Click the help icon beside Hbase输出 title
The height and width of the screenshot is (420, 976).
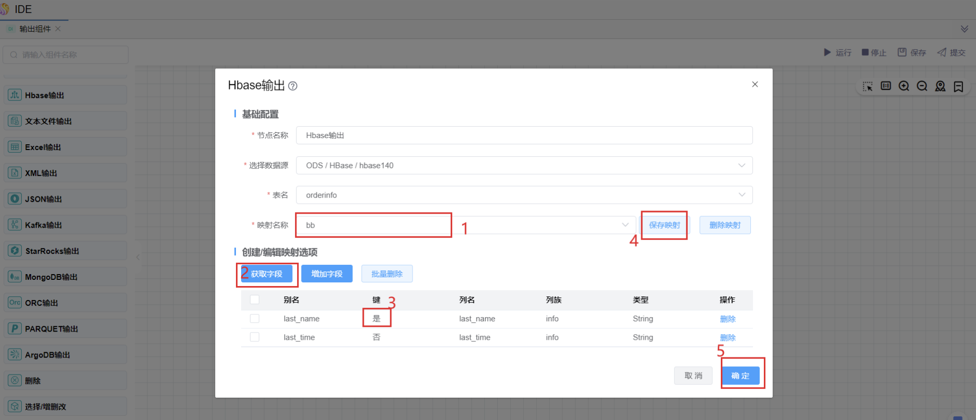tap(292, 86)
